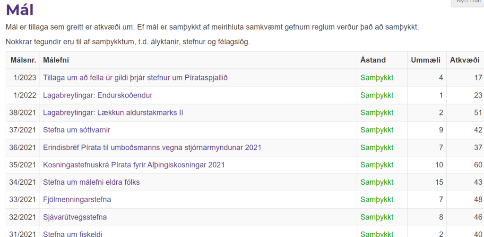
Task: Click the Nýtt mál button
Action: [468, 2]
